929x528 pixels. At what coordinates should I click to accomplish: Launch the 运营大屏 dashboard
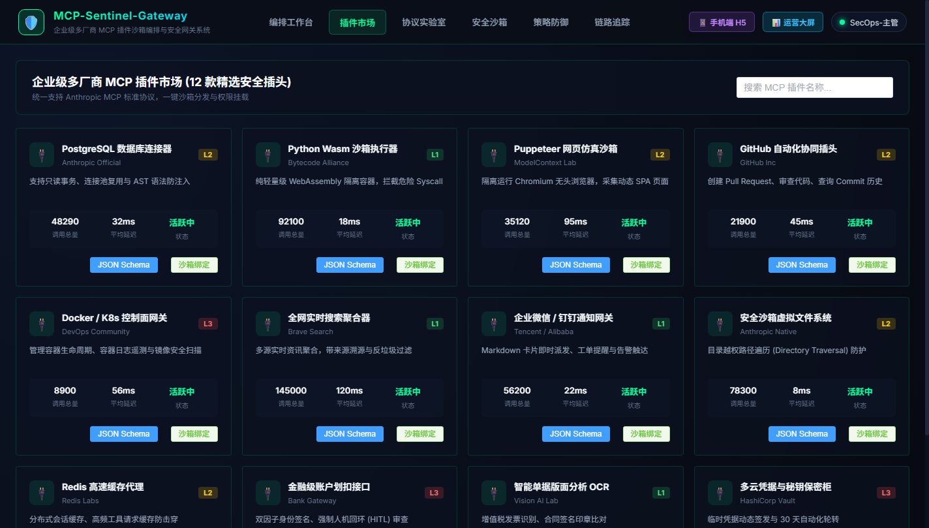[793, 22]
